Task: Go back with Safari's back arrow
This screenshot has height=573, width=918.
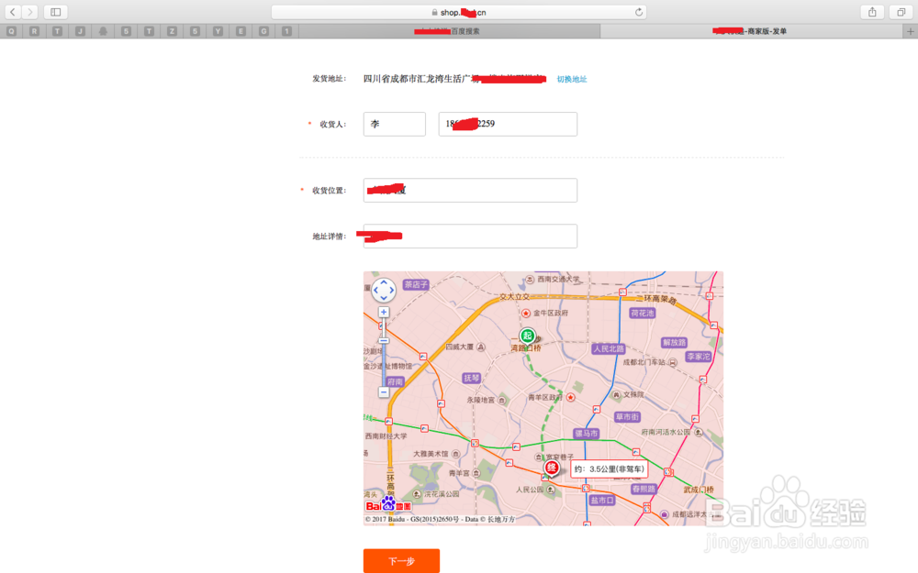Action: tap(13, 12)
